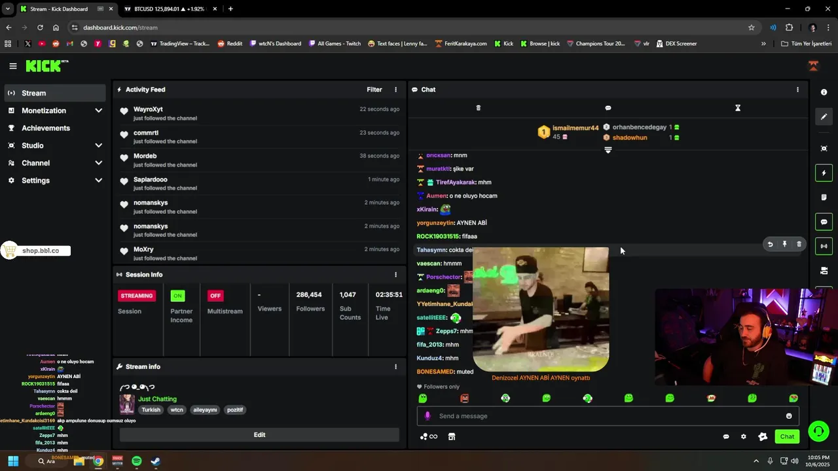
Task: Show more bookmarks chevron
Action: (763, 44)
